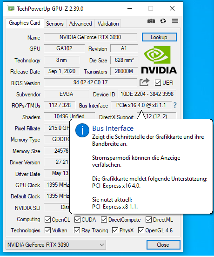Click the Bus Interface question mark
Viewport: 214px width, 257px height.
[x=175, y=105]
